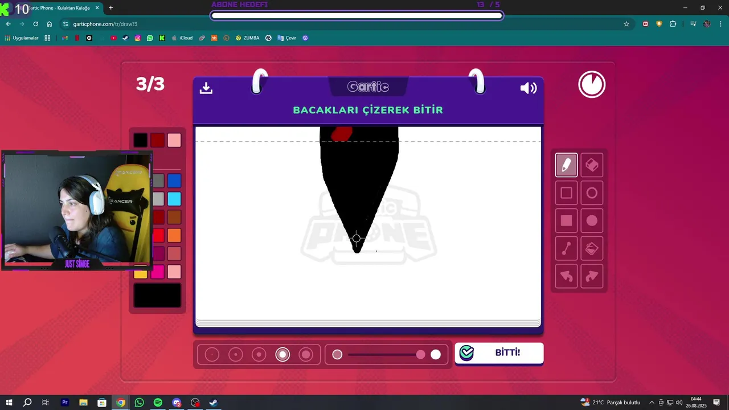Viewport: 729px width, 410px height.
Task: Adjust the opacity slider track
Action: click(386, 355)
